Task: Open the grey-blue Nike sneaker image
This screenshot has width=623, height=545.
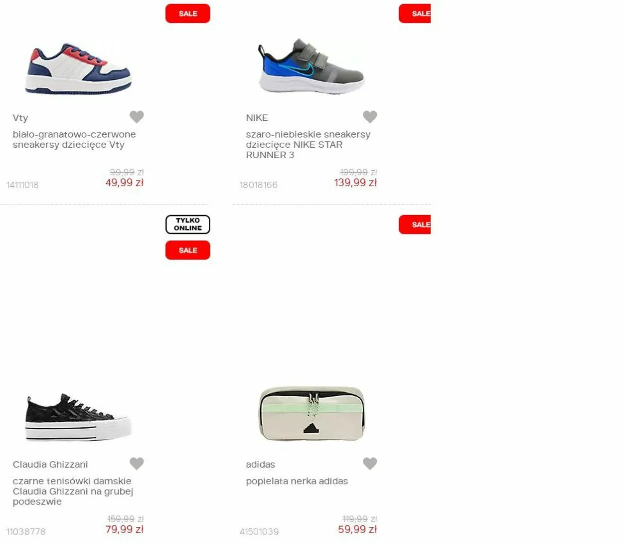Action: (311, 65)
